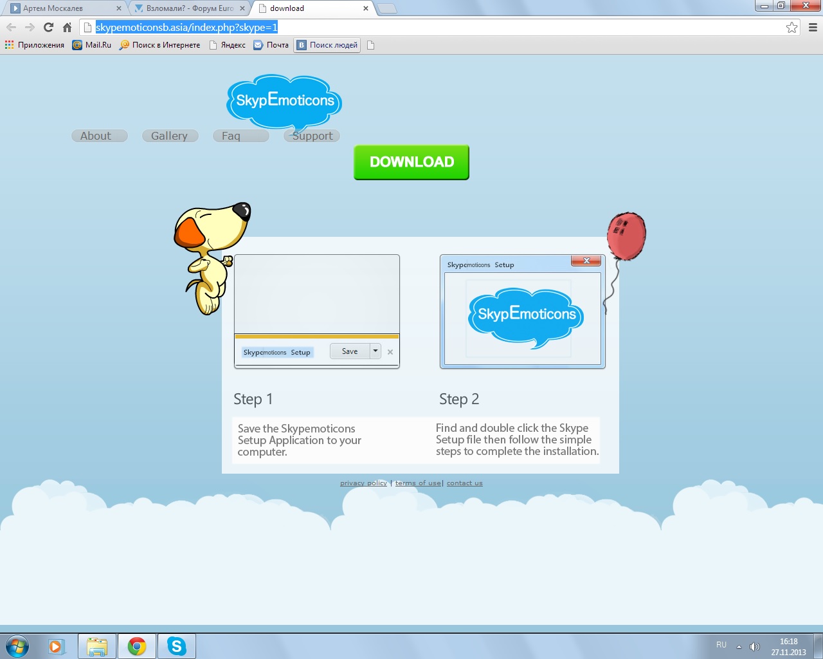Reload the page with the refresh icon
Viewport: 823px width, 659px height.
[x=48, y=27]
